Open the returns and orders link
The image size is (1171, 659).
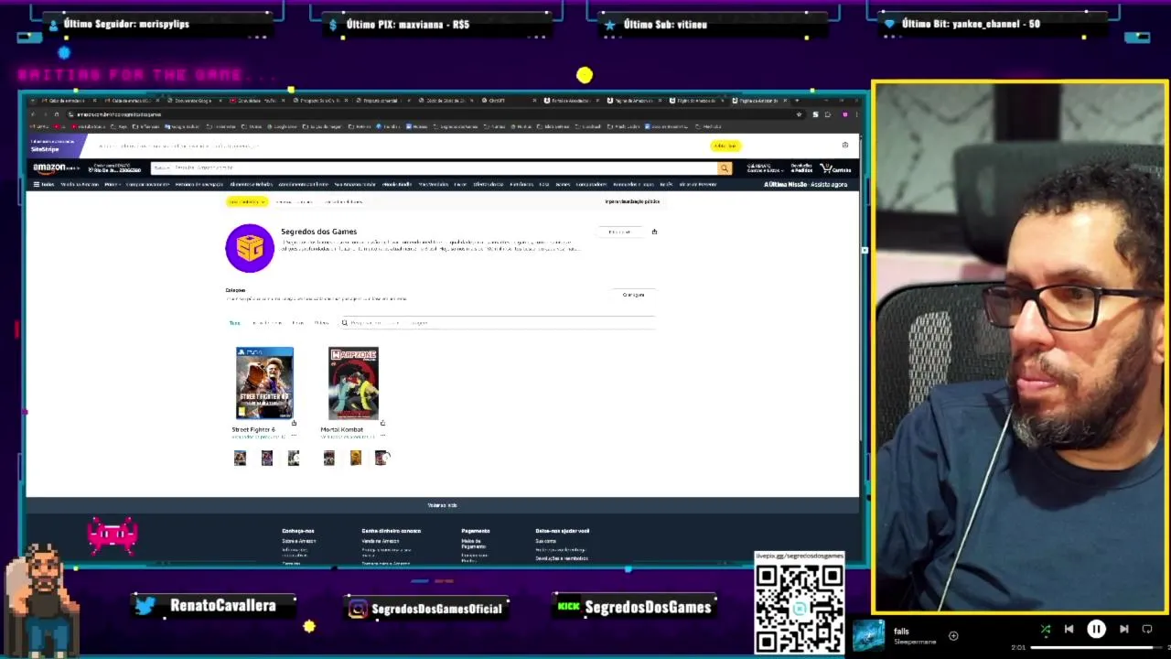[x=801, y=168]
